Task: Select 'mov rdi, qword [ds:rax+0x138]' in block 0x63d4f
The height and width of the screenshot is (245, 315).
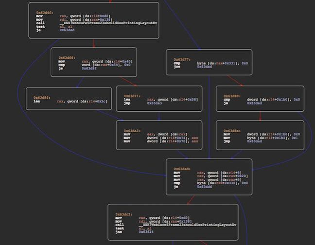Action: point(73,19)
